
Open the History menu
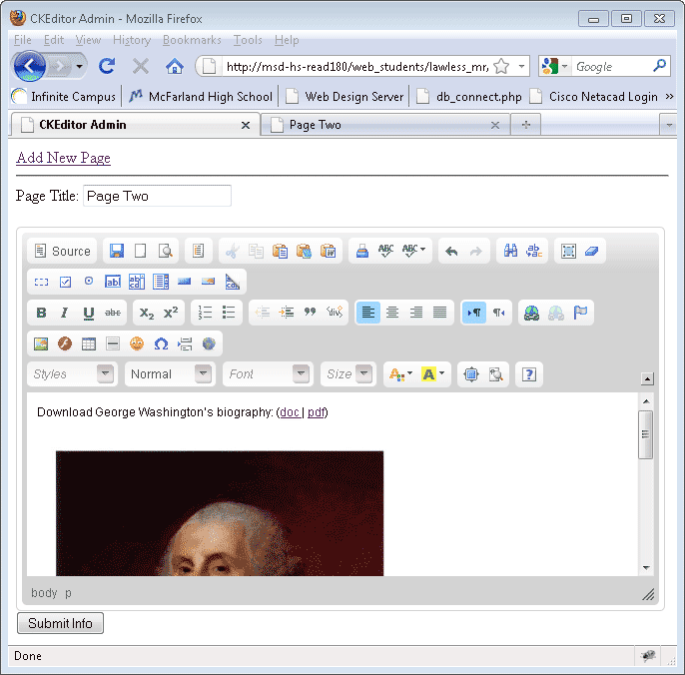click(x=132, y=40)
